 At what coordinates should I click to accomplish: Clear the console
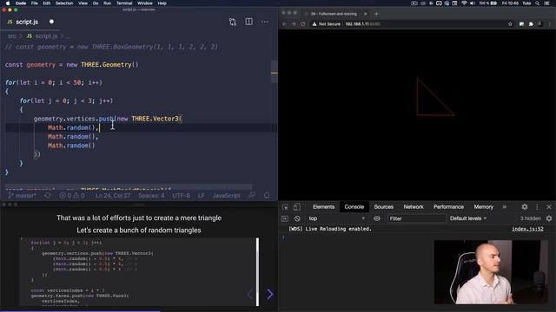click(x=297, y=218)
